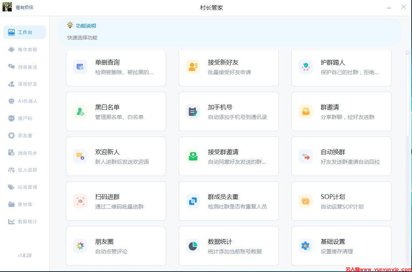The width and height of the screenshot is (412, 272).
Task: Click the 设置缓存清理 description text
Action: 336,252
